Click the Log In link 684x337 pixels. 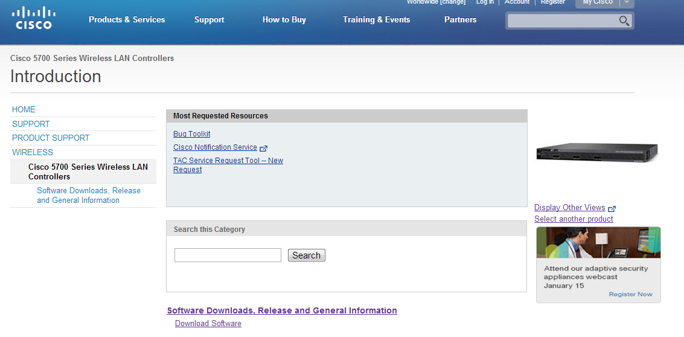click(485, 2)
